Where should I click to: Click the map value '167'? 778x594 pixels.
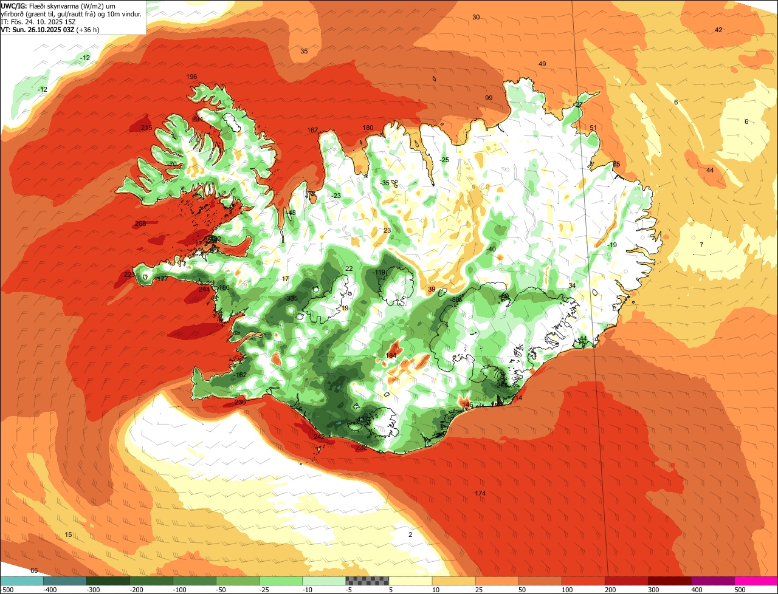coord(313,130)
